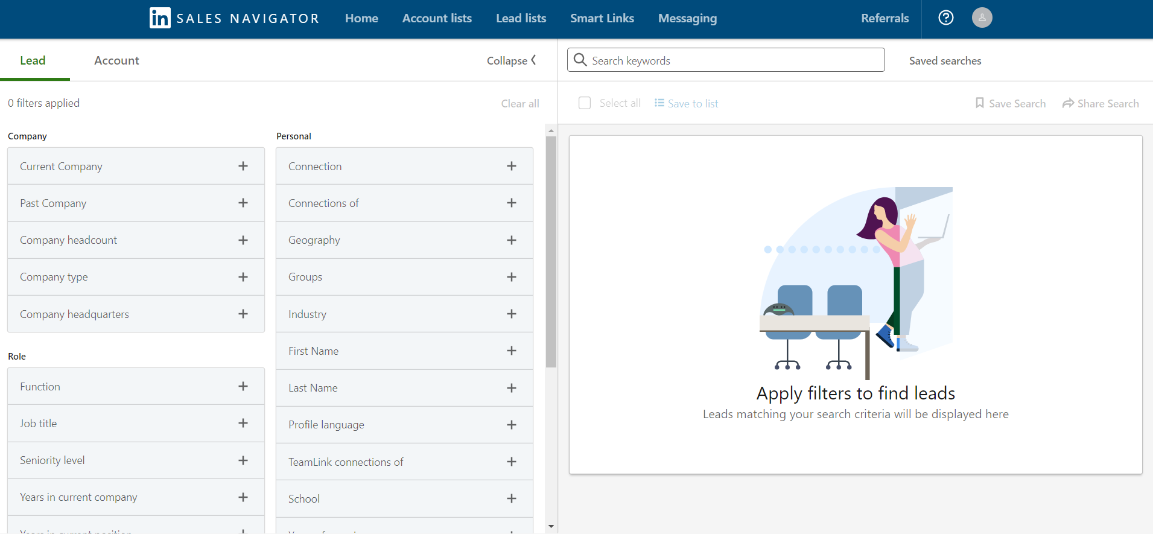Add Current Company filter with plus icon

(243, 166)
